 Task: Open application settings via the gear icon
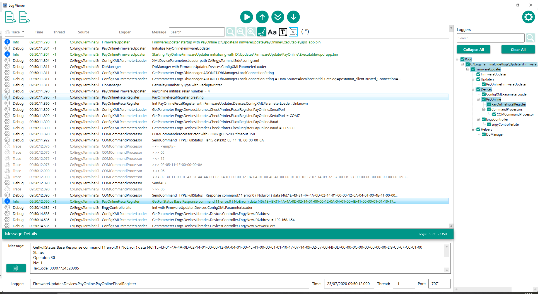coord(529,17)
